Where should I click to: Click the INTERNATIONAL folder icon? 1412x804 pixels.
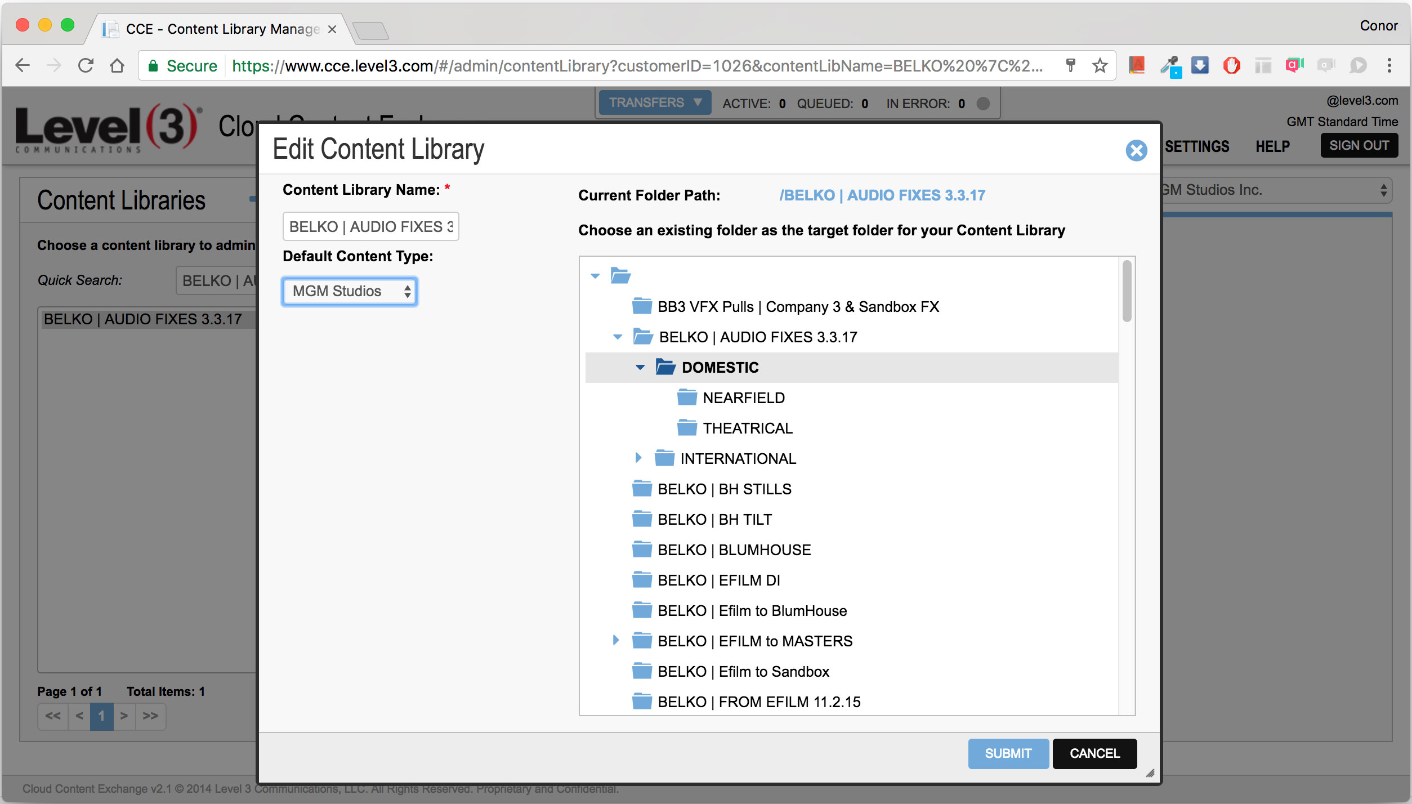pyautogui.click(x=664, y=458)
